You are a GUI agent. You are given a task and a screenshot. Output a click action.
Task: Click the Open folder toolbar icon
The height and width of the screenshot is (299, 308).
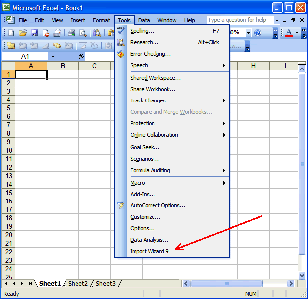pos(23,33)
